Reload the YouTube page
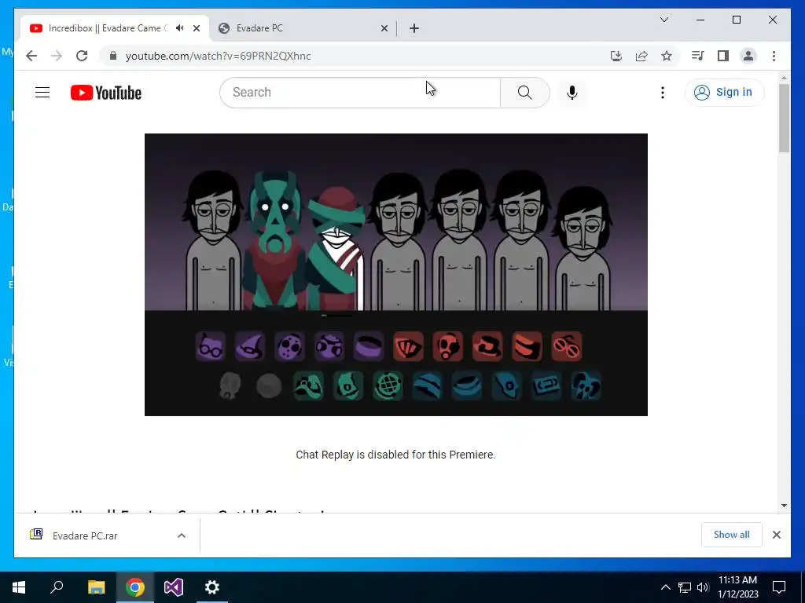The height and width of the screenshot is (603, 805). tap(82, 56)
